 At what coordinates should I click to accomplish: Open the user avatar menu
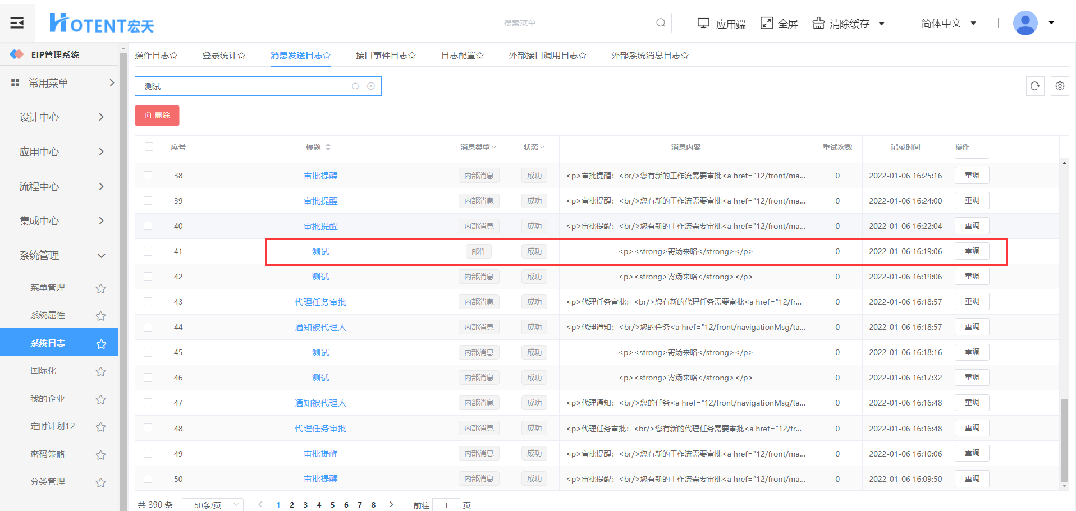(1025, 23)
